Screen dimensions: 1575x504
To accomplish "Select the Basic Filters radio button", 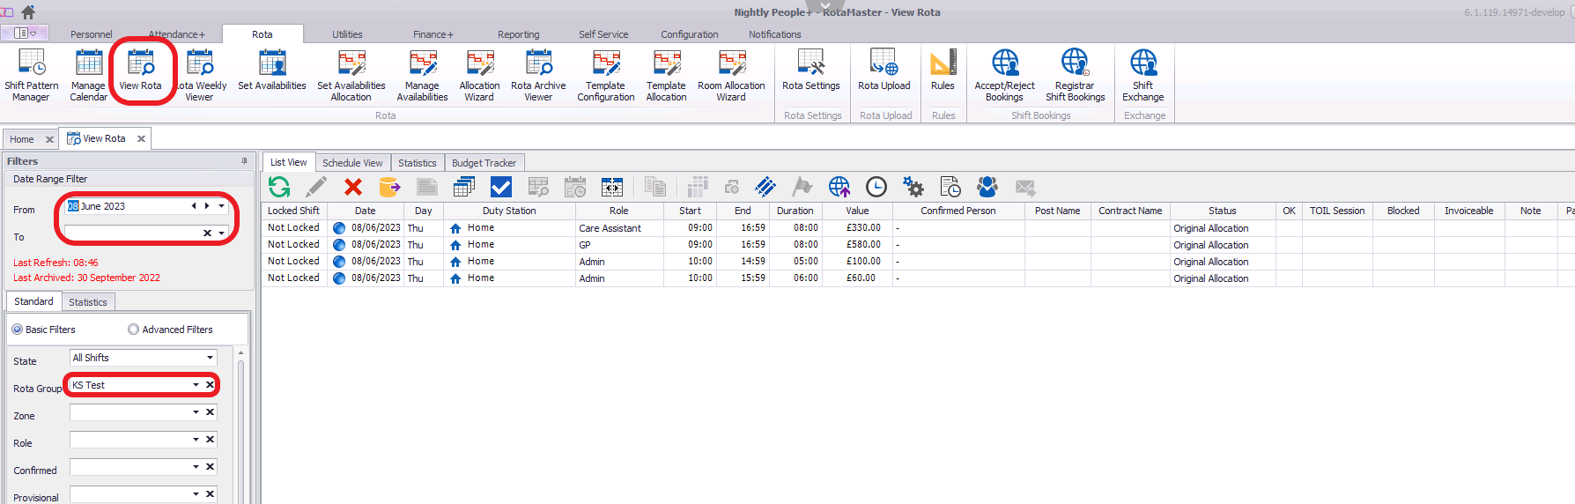I will pyautogui.click(x=18, y=330).
